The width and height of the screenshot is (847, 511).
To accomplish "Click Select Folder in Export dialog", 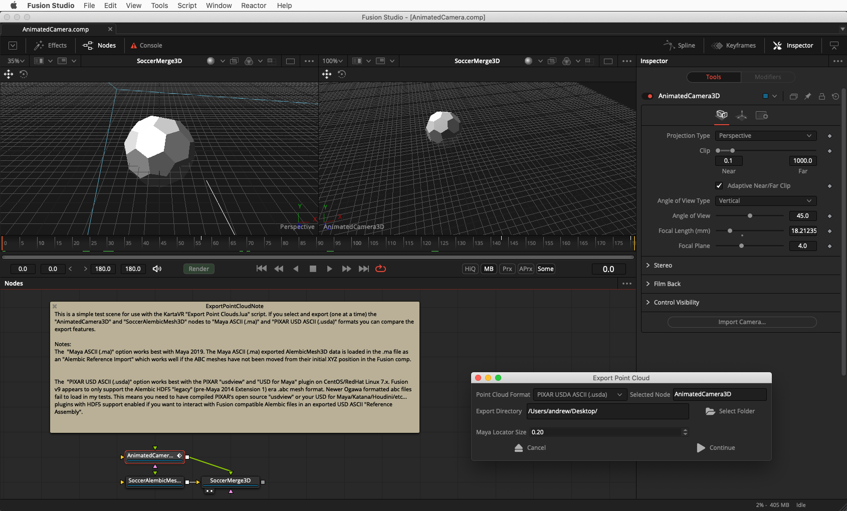I will click(x=730, y=411).
